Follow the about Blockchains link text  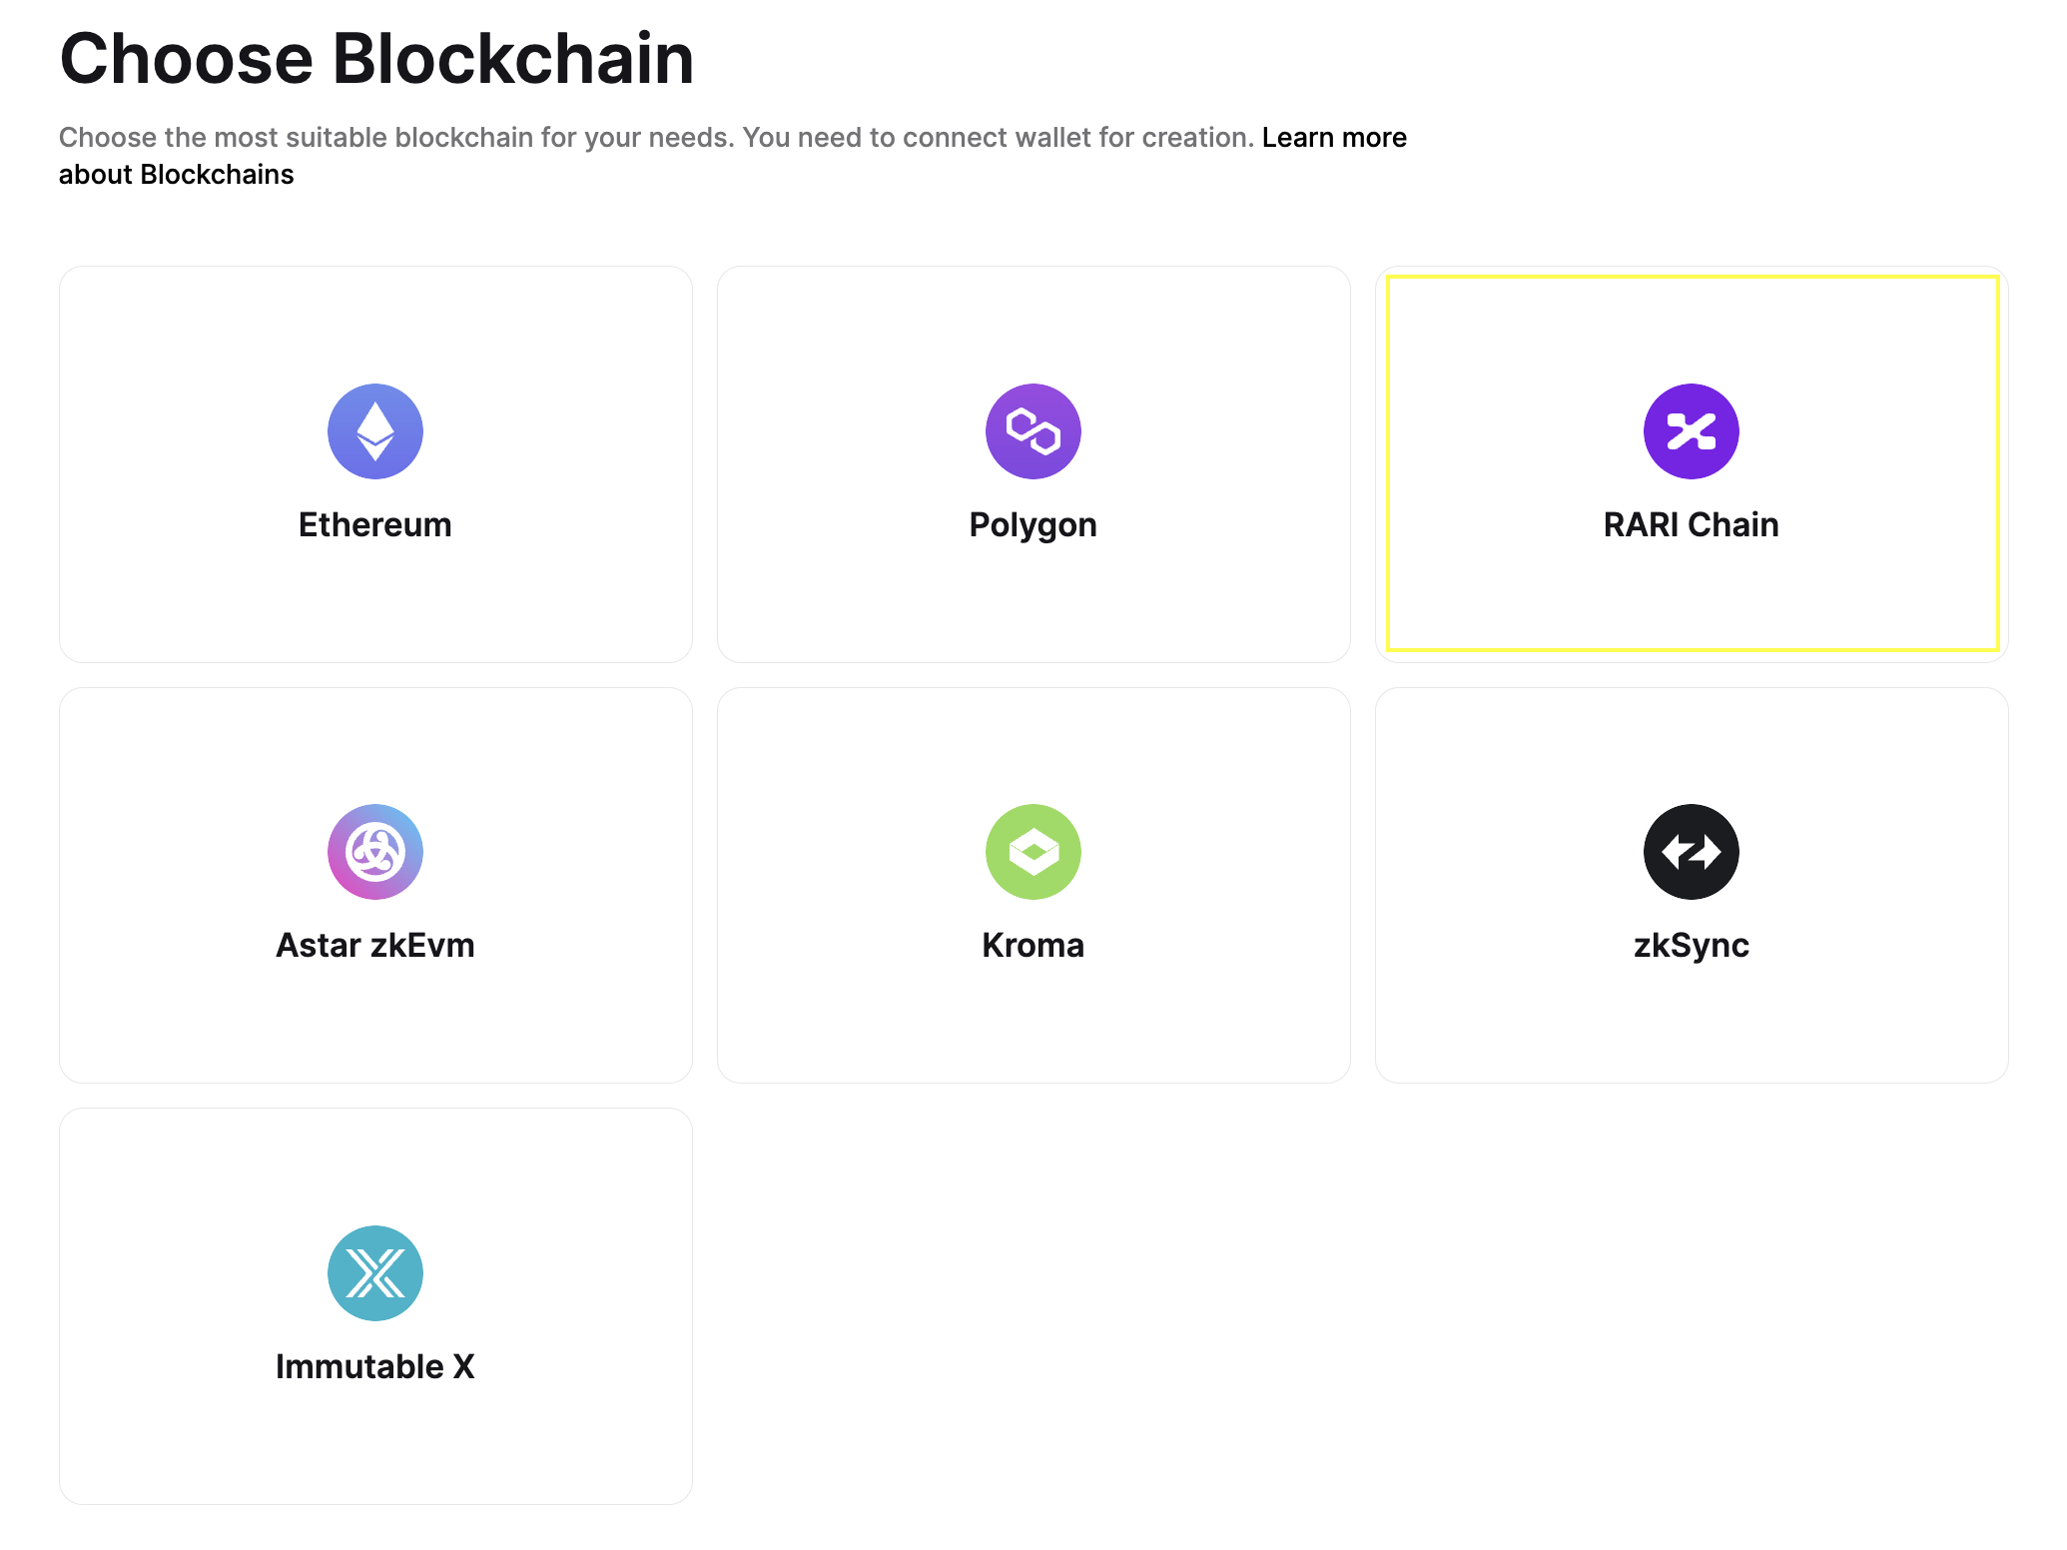177,174
